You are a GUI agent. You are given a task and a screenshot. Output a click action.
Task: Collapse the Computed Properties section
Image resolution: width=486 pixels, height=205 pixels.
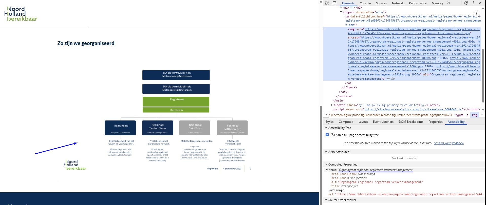[x=326, y=165]
